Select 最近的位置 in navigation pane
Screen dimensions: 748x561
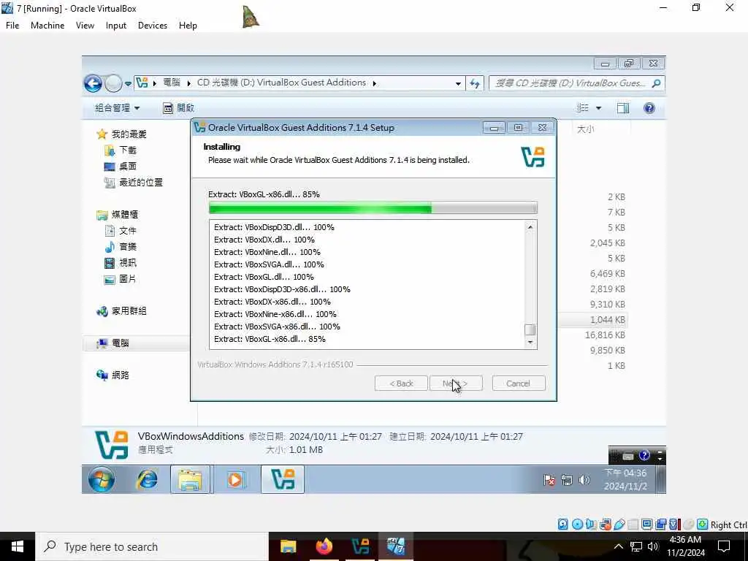point(134,182)
